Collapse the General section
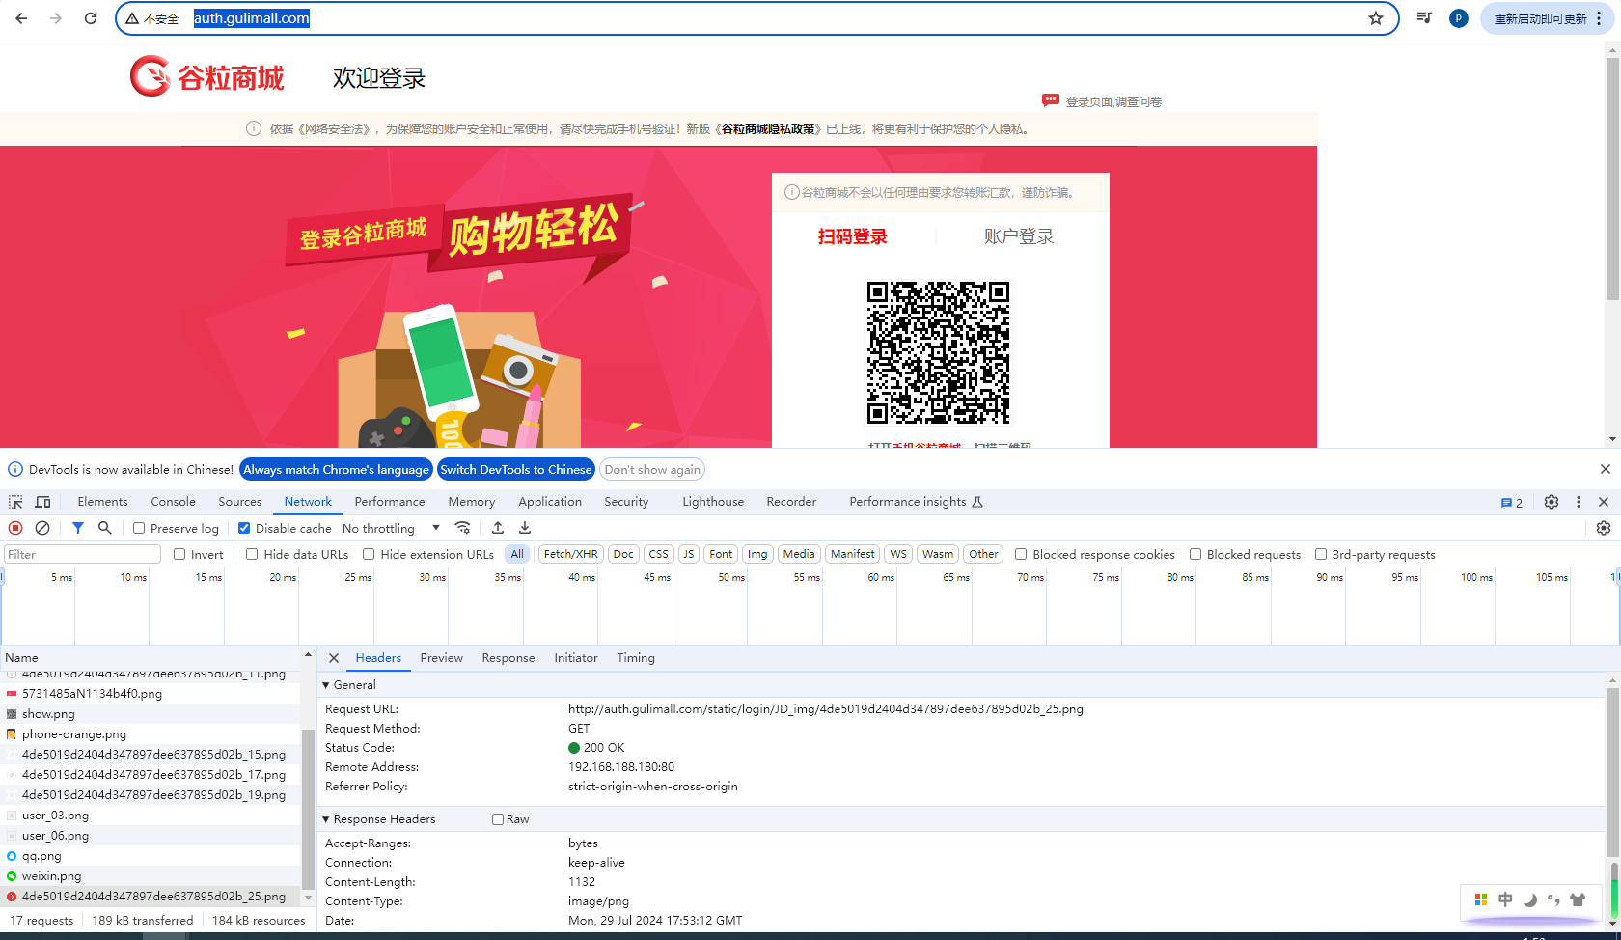This screenshot has width=1621, height=940. 326,685
